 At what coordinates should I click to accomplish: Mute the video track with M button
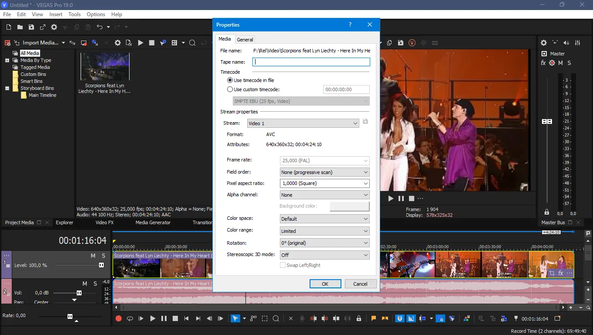tap(93, 256)
